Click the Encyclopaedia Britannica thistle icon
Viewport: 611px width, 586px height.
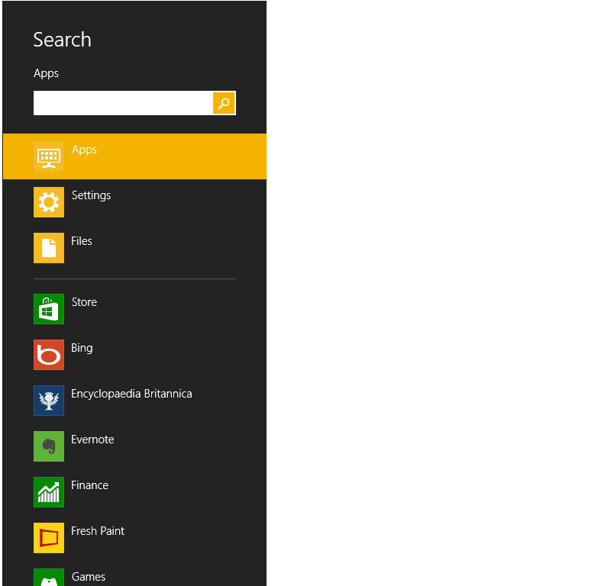click(49, 401)
